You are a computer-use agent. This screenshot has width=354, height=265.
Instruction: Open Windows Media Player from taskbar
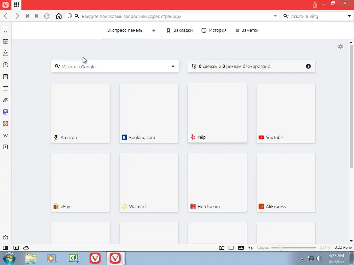(x=52, y=258)
